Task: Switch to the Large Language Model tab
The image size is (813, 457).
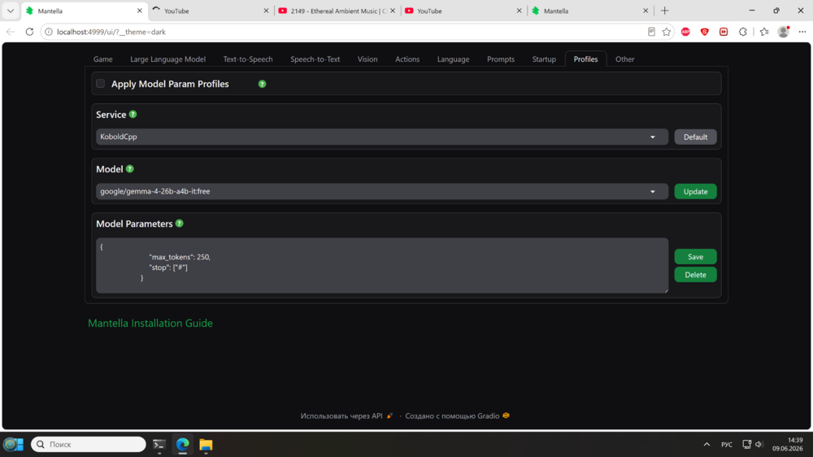Action: (x=168, y=59)
